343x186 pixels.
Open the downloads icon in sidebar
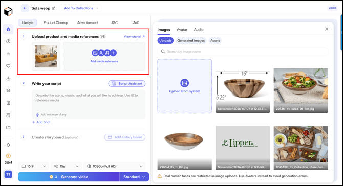[8, 78]
